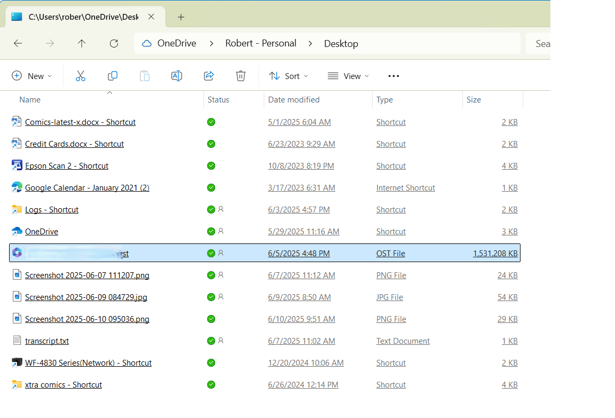
Task: Select Screenshot 2025-06-10 095036.png file
Action: tap(87, 319)
